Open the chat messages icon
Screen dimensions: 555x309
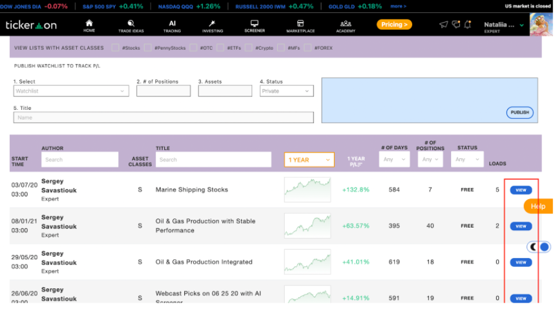(x=456, y=25)
